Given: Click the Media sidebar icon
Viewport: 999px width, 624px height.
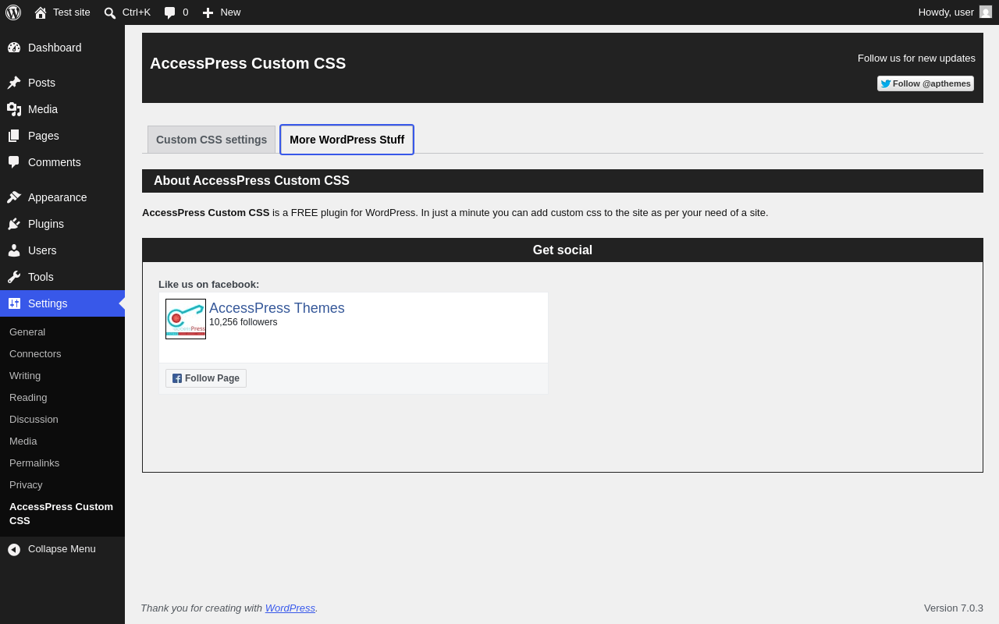Looking at the screenshot, I should (x=14, y=109).
